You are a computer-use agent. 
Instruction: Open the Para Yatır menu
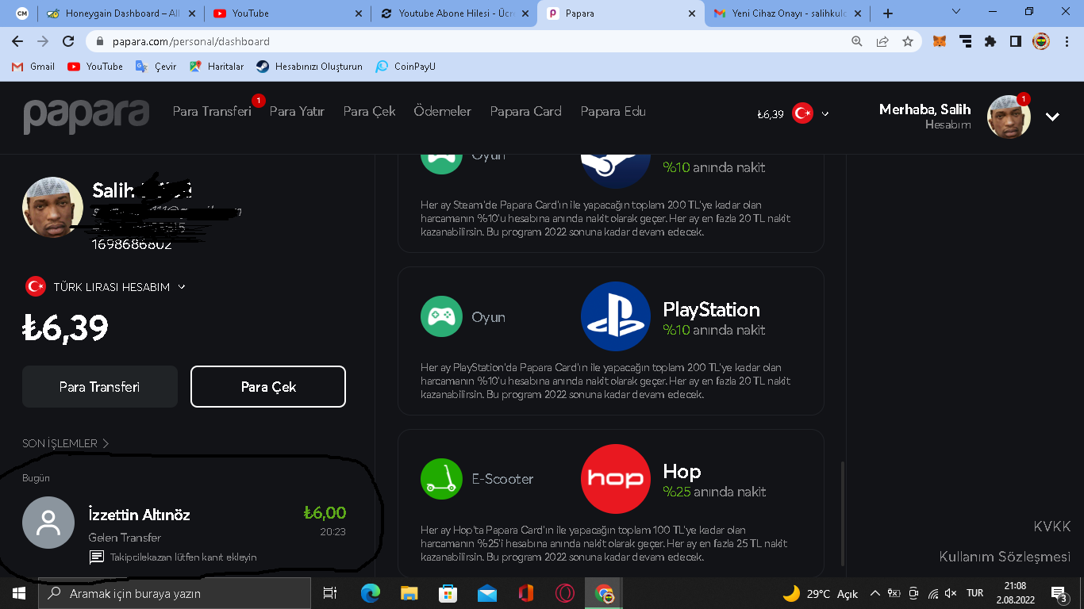click(297, 111)
